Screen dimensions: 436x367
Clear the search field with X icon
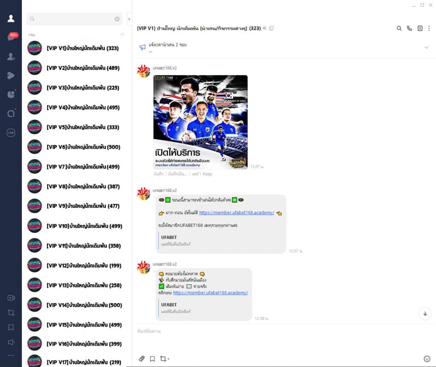pyautogui.click(x=117, y=19)
